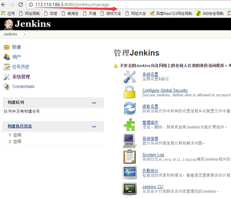Reload the page with refresh icon
The height and width of the screenshot is (198, 231).
21,5
